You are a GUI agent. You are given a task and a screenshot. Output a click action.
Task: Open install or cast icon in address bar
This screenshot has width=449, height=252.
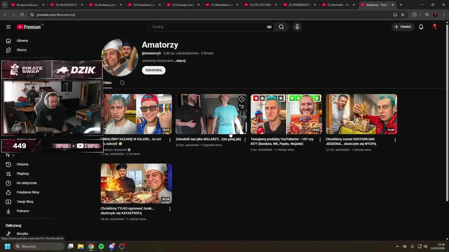(x=395, y=15)
